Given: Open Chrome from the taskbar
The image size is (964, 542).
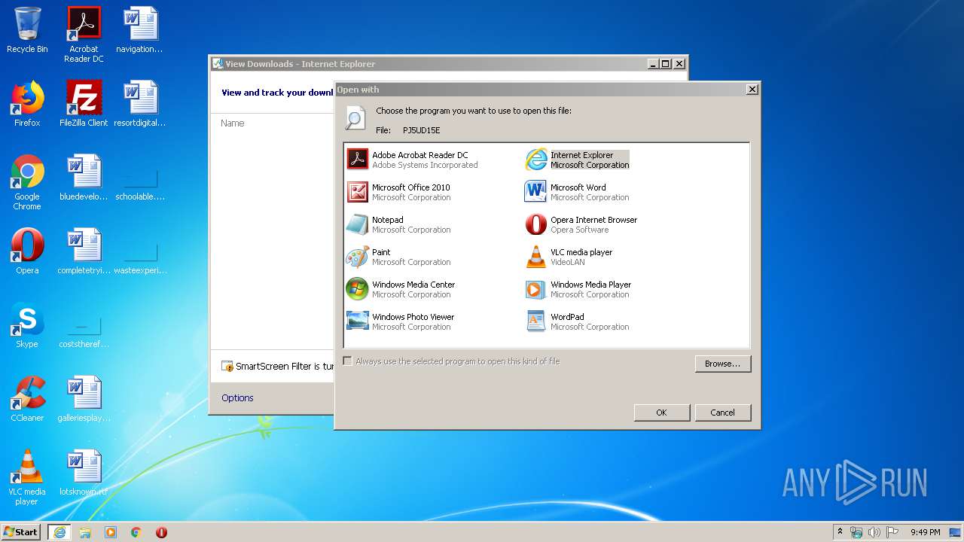Looking at the screenshot, I should tap(136, 532).
